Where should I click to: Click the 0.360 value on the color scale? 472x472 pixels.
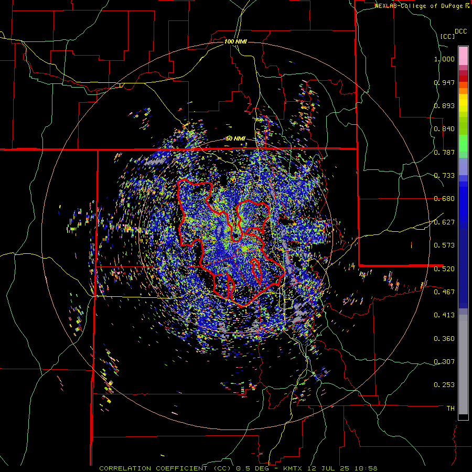pyautogui.click(x=444, y=339)
